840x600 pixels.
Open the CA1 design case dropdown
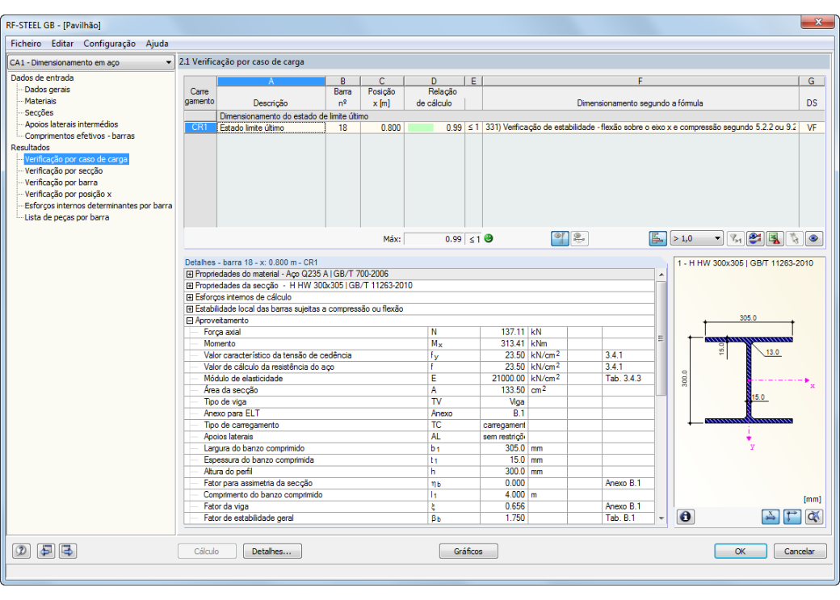91,62
